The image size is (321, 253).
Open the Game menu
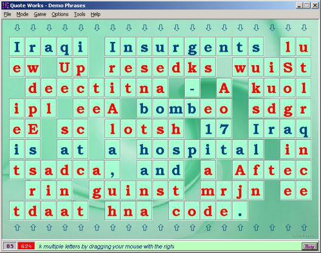(40, 15)
